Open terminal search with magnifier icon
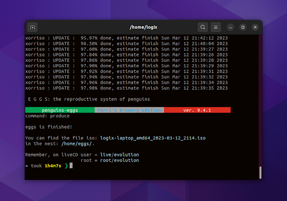 tap(203, 27)
